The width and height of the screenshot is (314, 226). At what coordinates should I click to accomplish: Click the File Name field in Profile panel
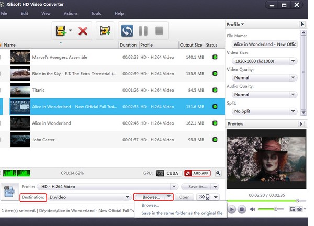click(x=264, y=44)
